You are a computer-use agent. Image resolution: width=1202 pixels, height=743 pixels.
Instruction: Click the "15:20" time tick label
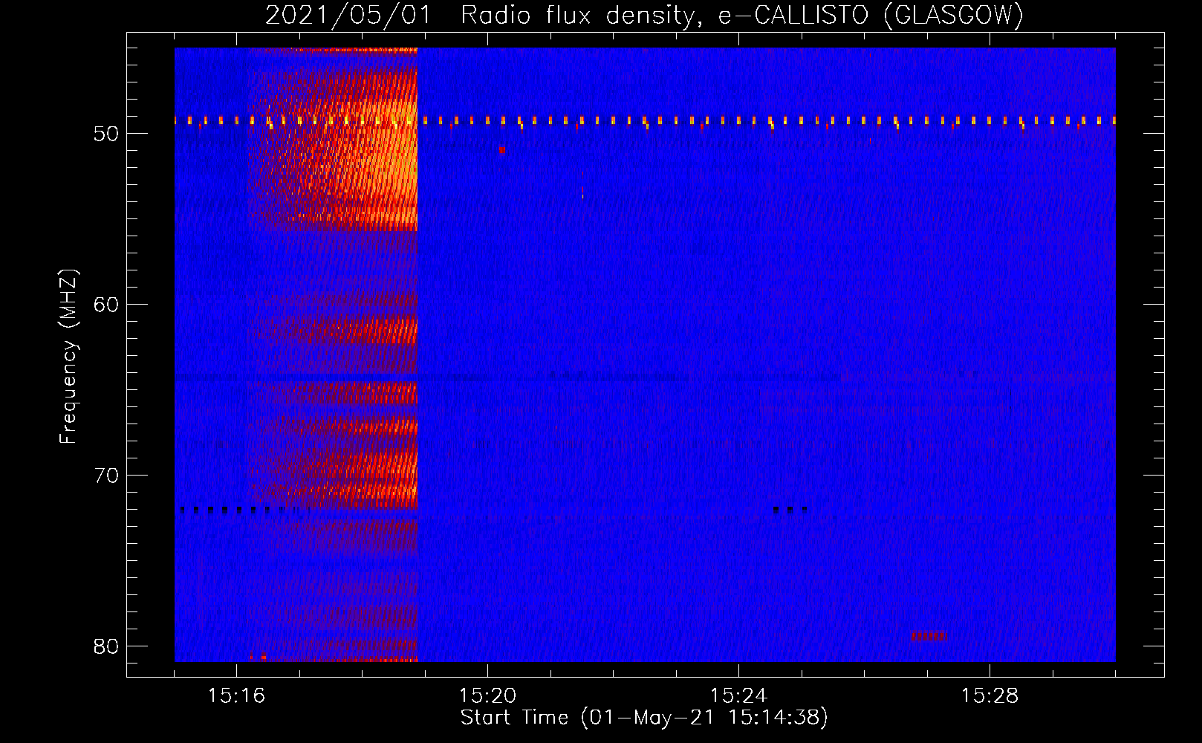tap(487, 696)
